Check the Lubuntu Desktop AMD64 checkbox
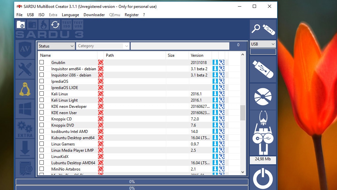 pyautogui.click(x=42, y=162)
